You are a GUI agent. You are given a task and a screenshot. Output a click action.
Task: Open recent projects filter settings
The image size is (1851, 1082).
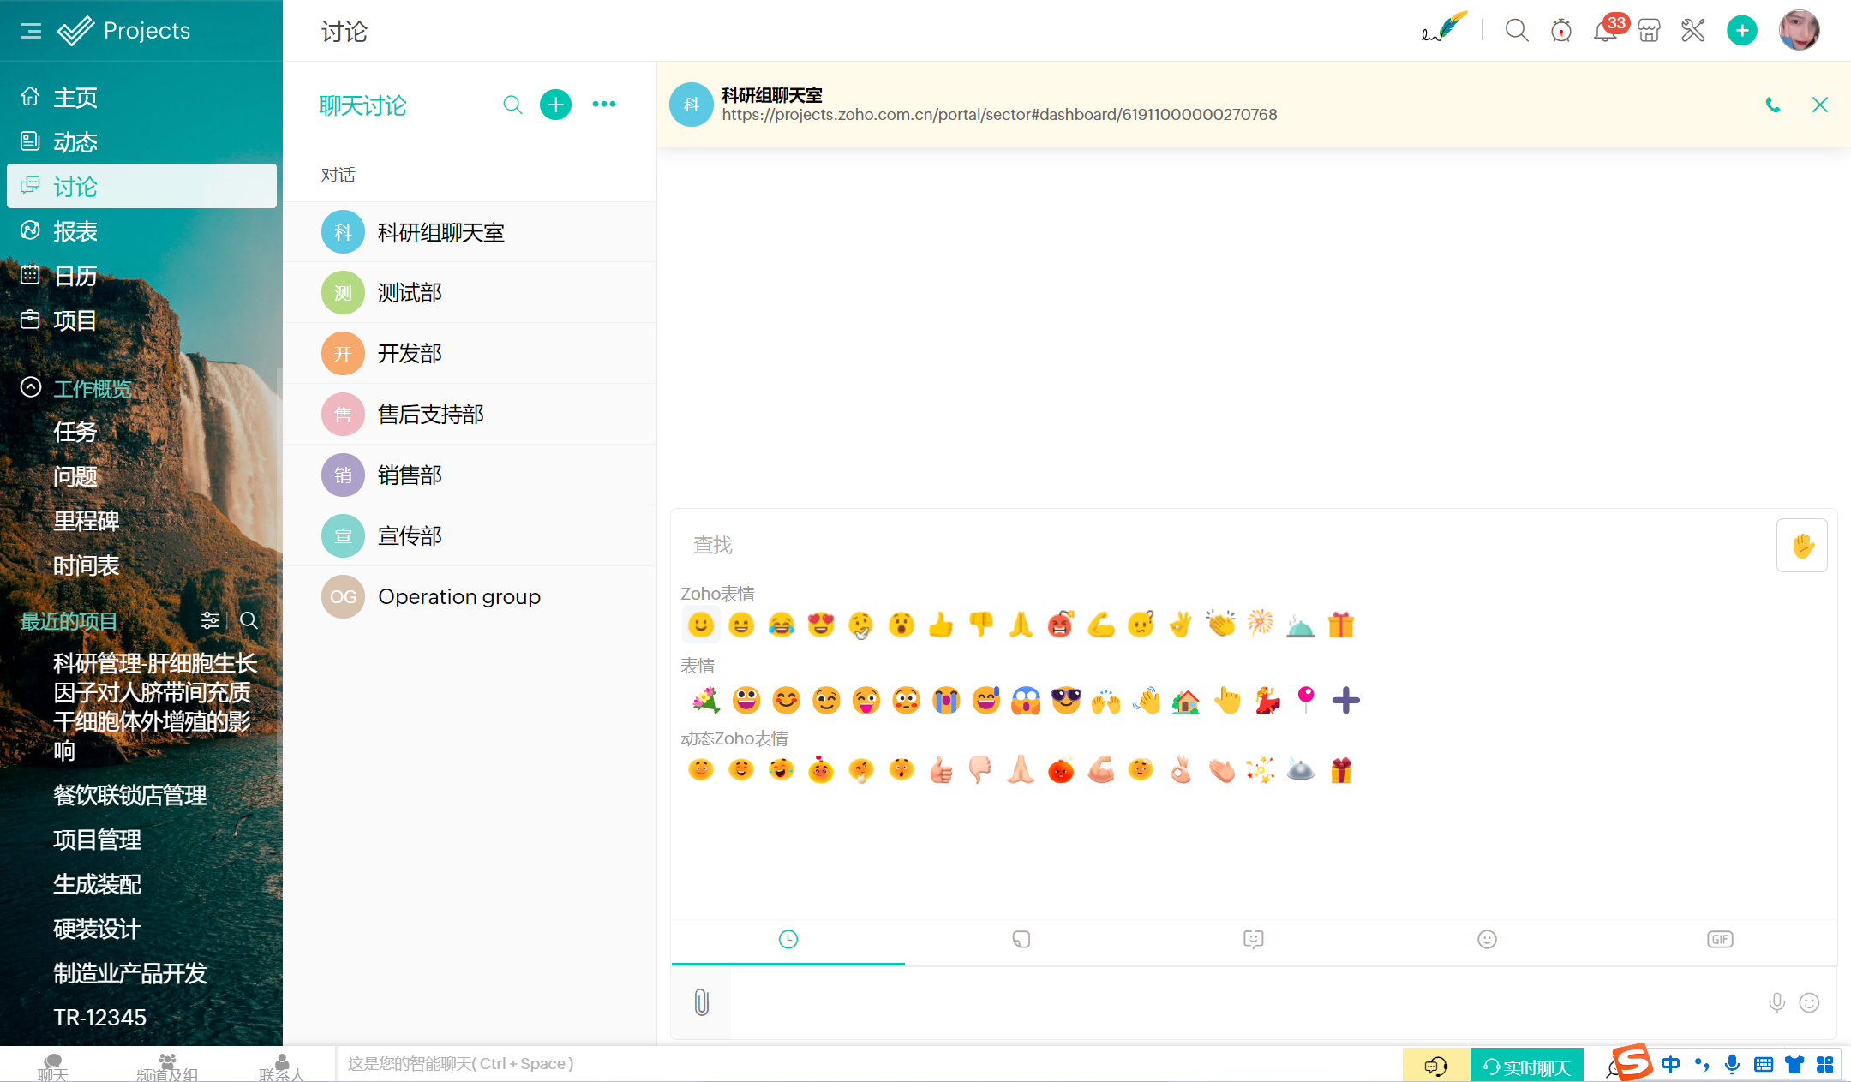pyautogui.click(x=210, y=620)
